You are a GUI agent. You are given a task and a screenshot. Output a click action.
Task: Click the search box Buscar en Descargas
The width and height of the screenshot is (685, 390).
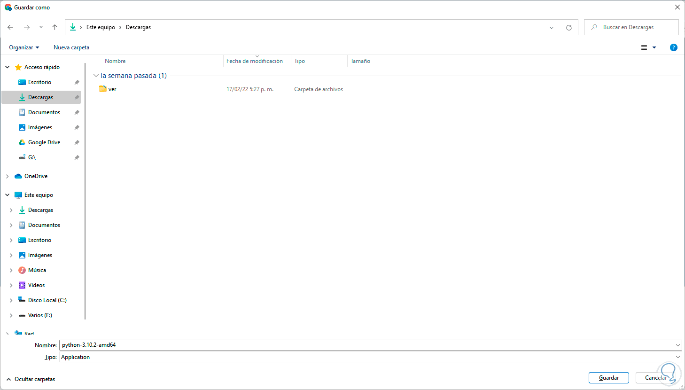coord(631,27)
